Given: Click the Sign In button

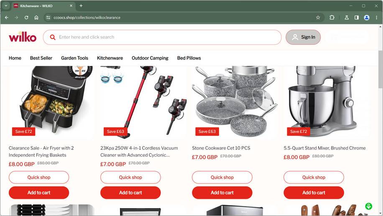Looking at the screenshot, I should tap(303, 37).
